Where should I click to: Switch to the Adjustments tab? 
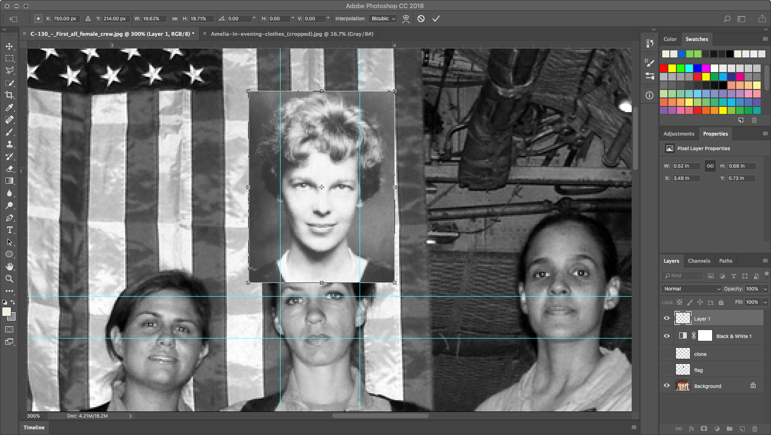point(678,134)
